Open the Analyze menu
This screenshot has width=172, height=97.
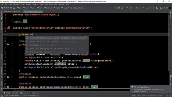[x=29, y=4]
